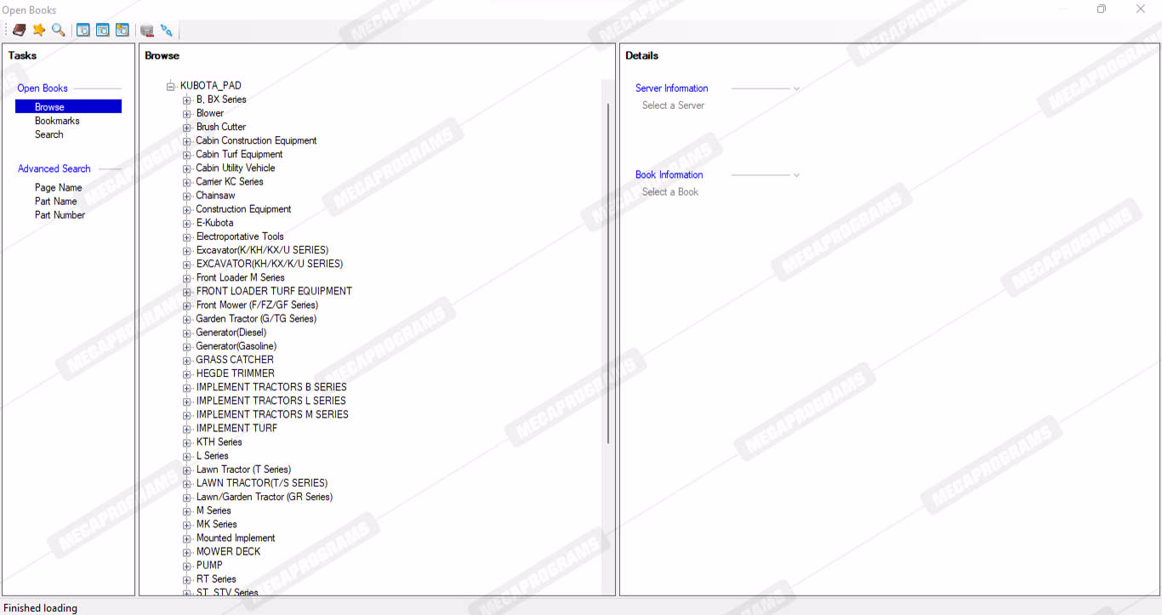Viewport: 1162px width, 615px height.
Task: Click the window search icon with star
Action: [122, 31]
